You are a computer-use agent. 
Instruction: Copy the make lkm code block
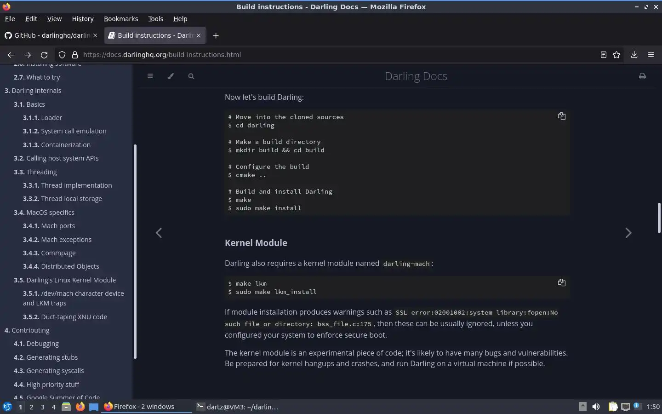coord(561,282)
